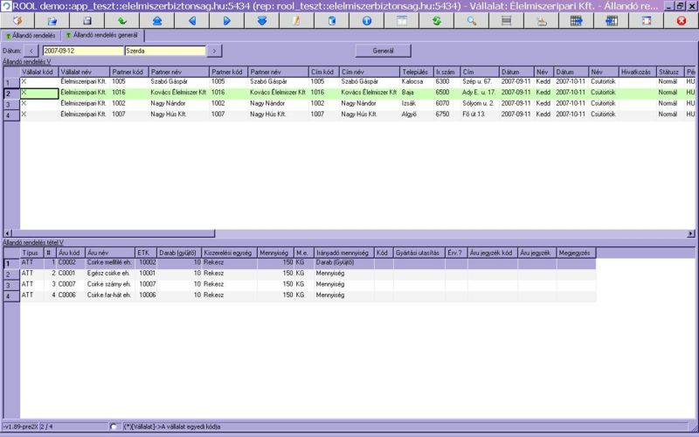Go to previous record with left arrow icon
699x437 pixels.
point(191,20)
